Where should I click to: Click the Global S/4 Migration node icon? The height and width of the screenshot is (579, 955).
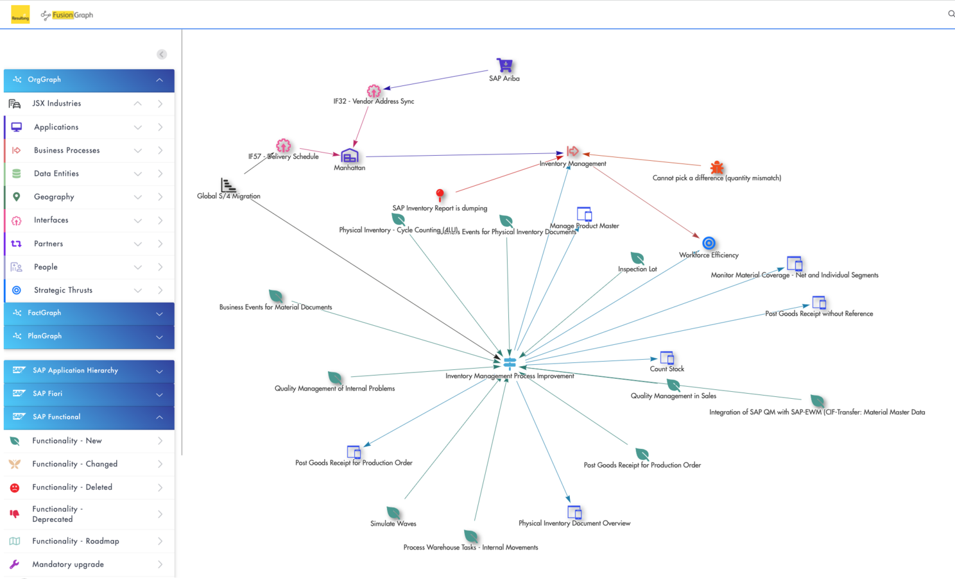point(228,185)
